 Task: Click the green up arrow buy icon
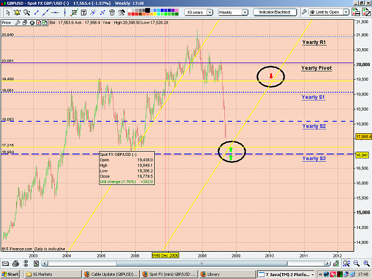point(45,23)
